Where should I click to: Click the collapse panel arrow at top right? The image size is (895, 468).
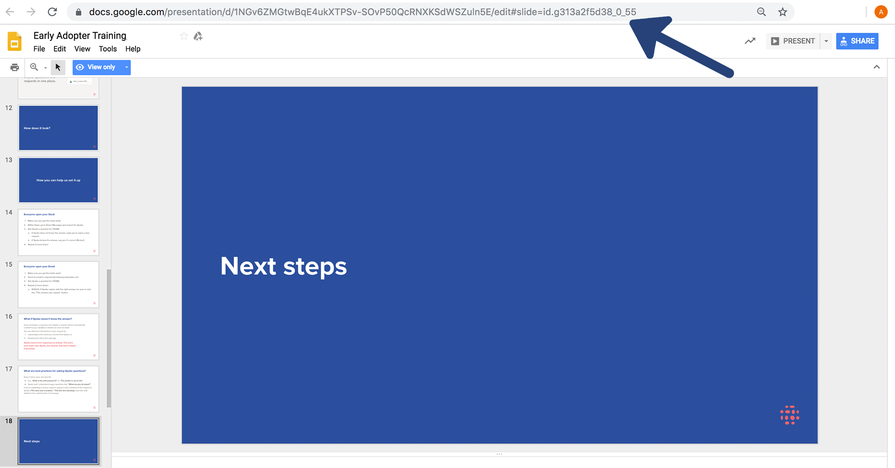pyautogui.click(x=877, y=67)
